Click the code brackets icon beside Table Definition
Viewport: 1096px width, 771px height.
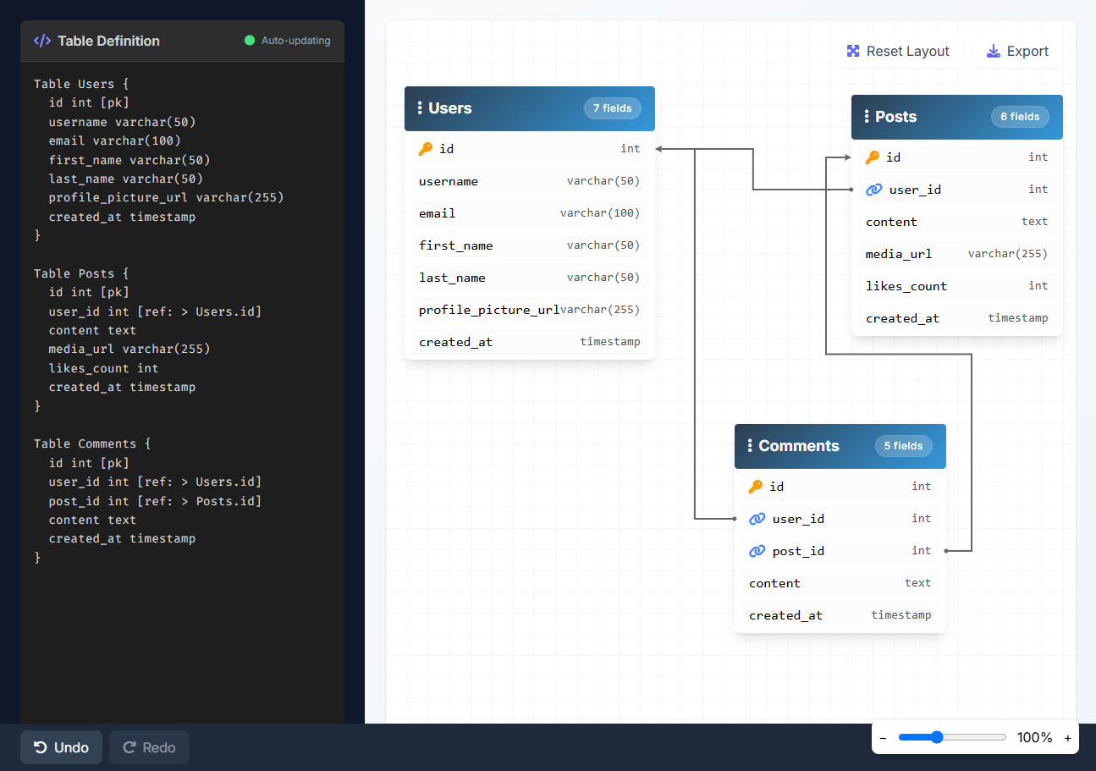41,41
